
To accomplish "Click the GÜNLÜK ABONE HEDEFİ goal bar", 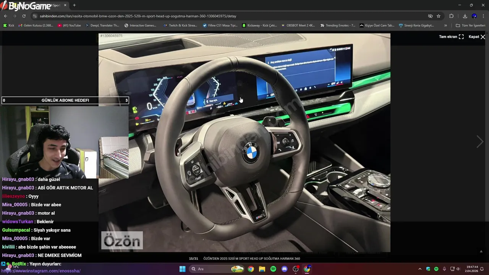I will tap(65, 100).
